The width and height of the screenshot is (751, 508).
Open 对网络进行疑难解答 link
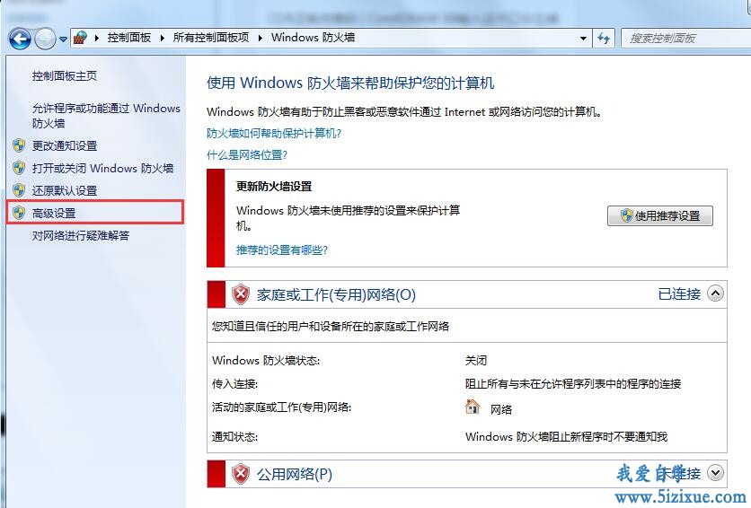coord(81,235)
